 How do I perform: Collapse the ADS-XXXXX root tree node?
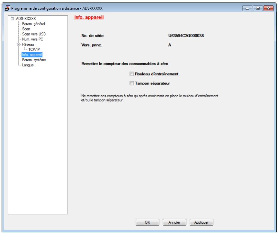click(x=12, y=19)
